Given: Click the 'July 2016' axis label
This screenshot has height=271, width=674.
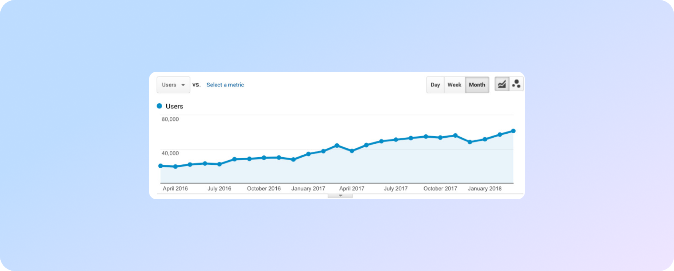Looking at the screenshot, I should [x=219, y=188].
